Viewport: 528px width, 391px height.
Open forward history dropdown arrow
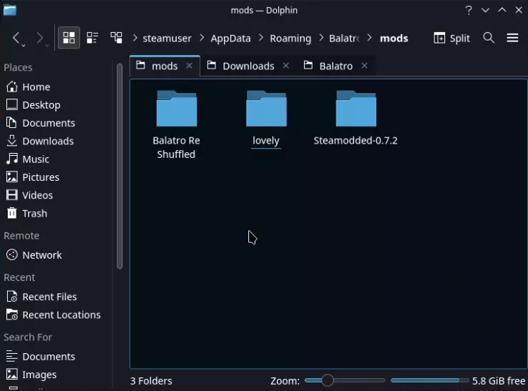(x=47, y=46)
